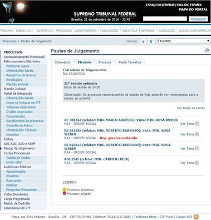211x220 pixels.
Task: Open the Legislação menu
Action: (167, 31)
